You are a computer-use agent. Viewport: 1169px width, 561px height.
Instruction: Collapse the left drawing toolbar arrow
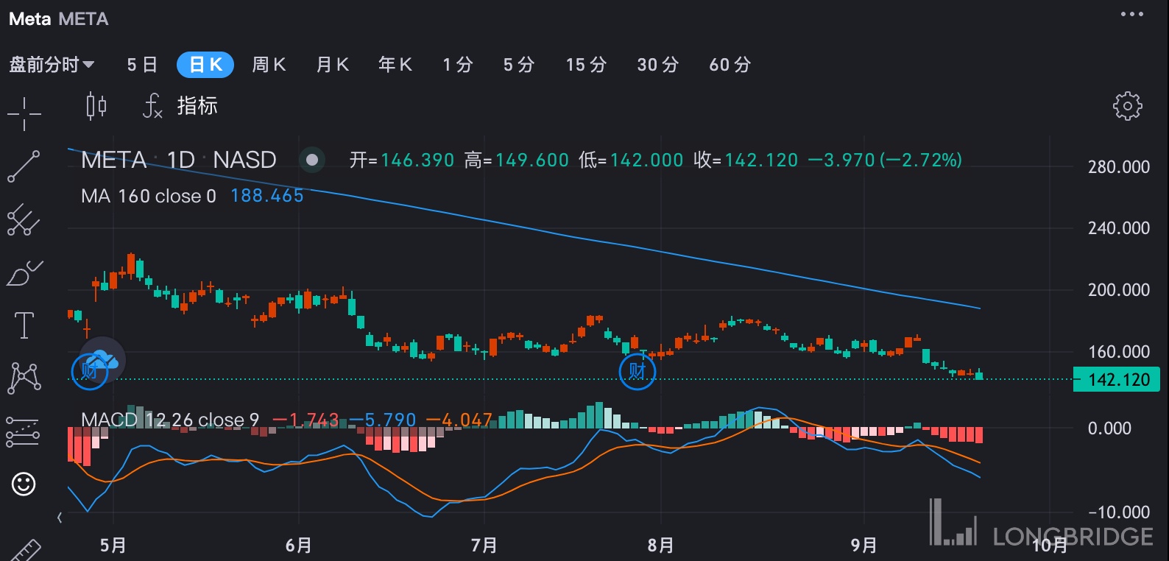click(60, 518)
